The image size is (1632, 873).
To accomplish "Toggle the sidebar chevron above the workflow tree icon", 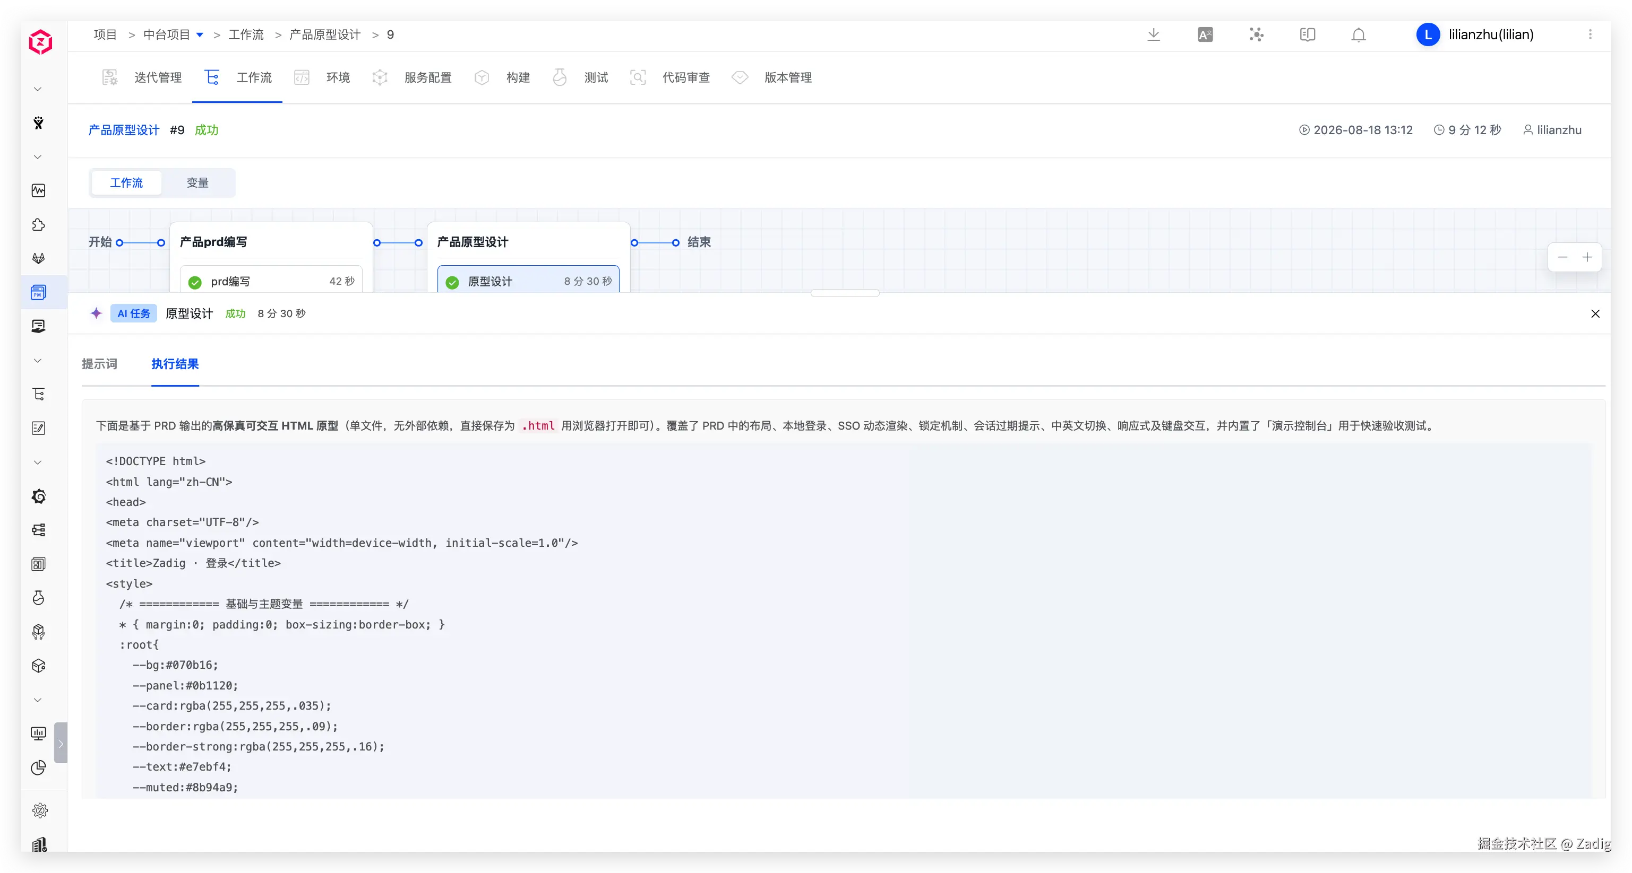I will [37, 361].
